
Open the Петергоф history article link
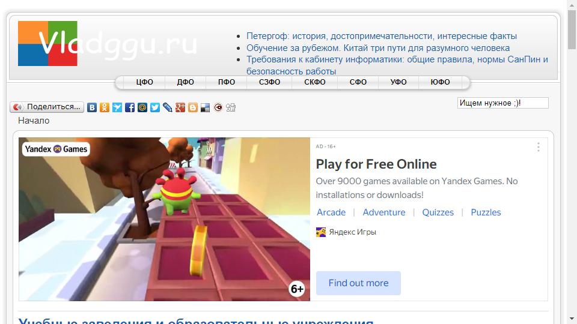tap(381, 36)
